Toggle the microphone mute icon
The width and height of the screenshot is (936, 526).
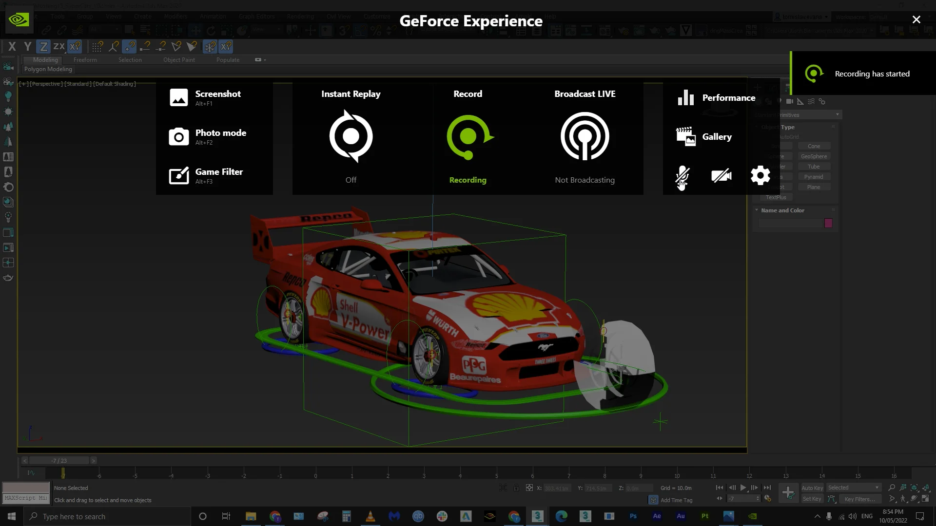[682, 175]
